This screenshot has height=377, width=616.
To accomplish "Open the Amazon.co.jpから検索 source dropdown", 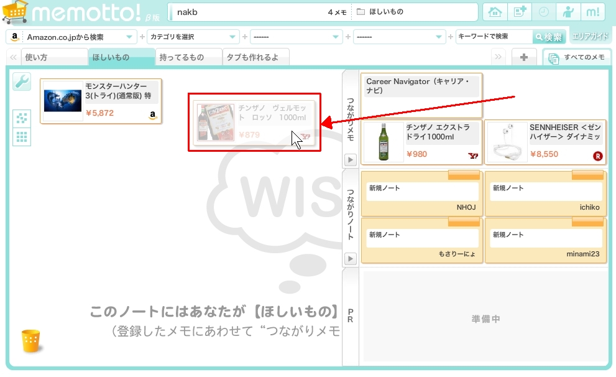I will click(71, 37).
